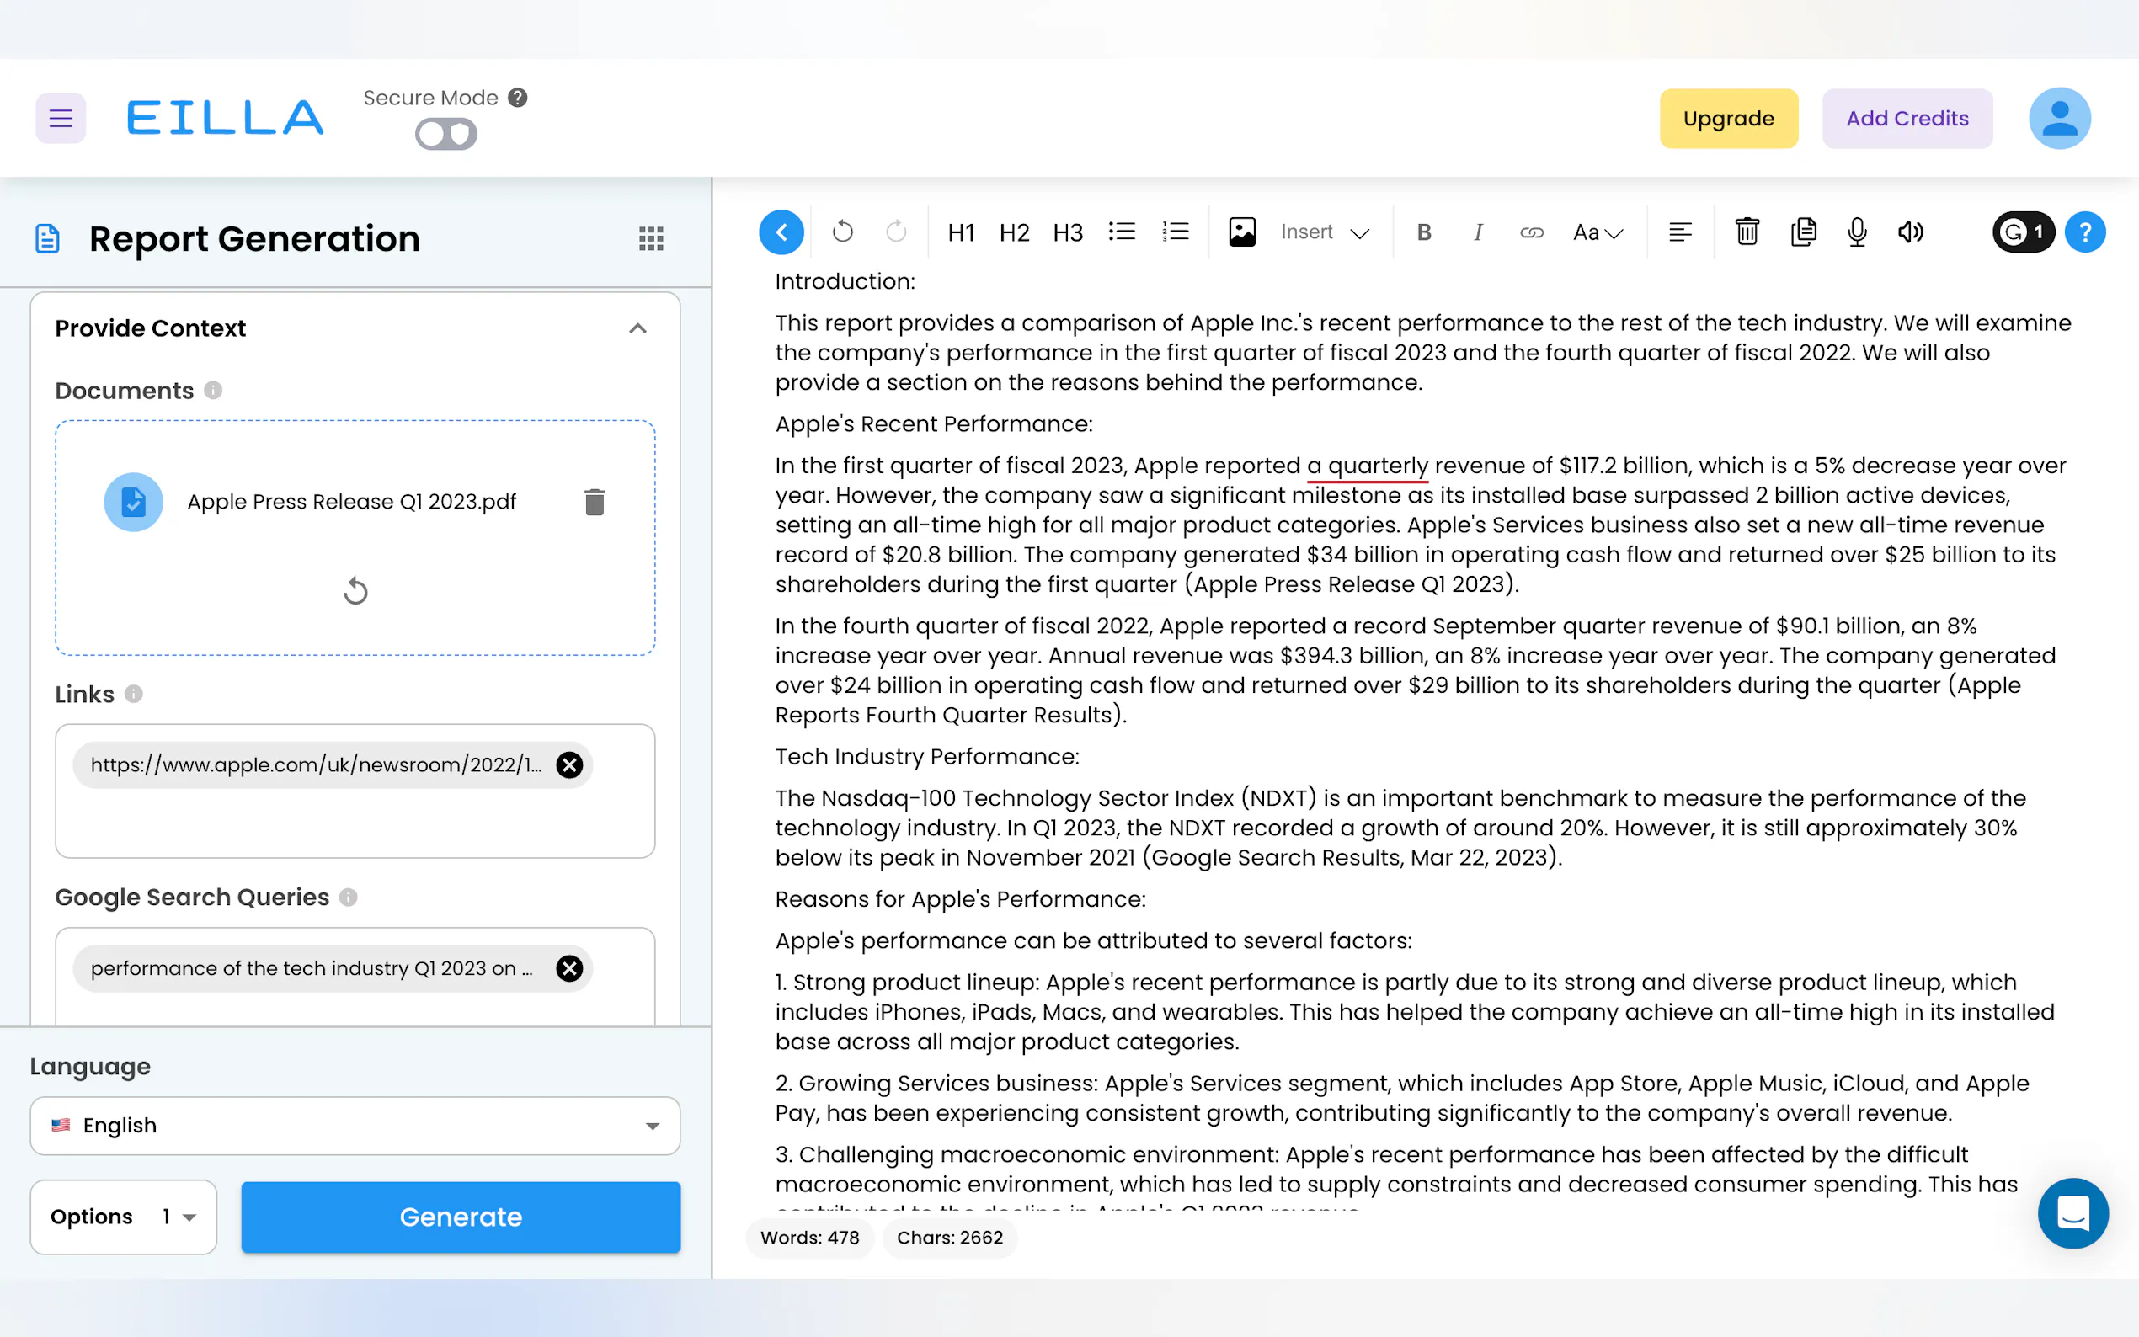
Task: Click the insert hyperlink icon
Action: coord(1532,232)
